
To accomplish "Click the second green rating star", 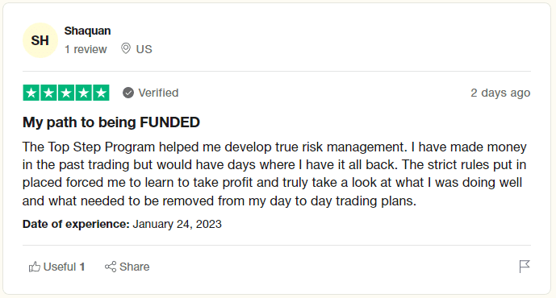I will click(48, 93).
